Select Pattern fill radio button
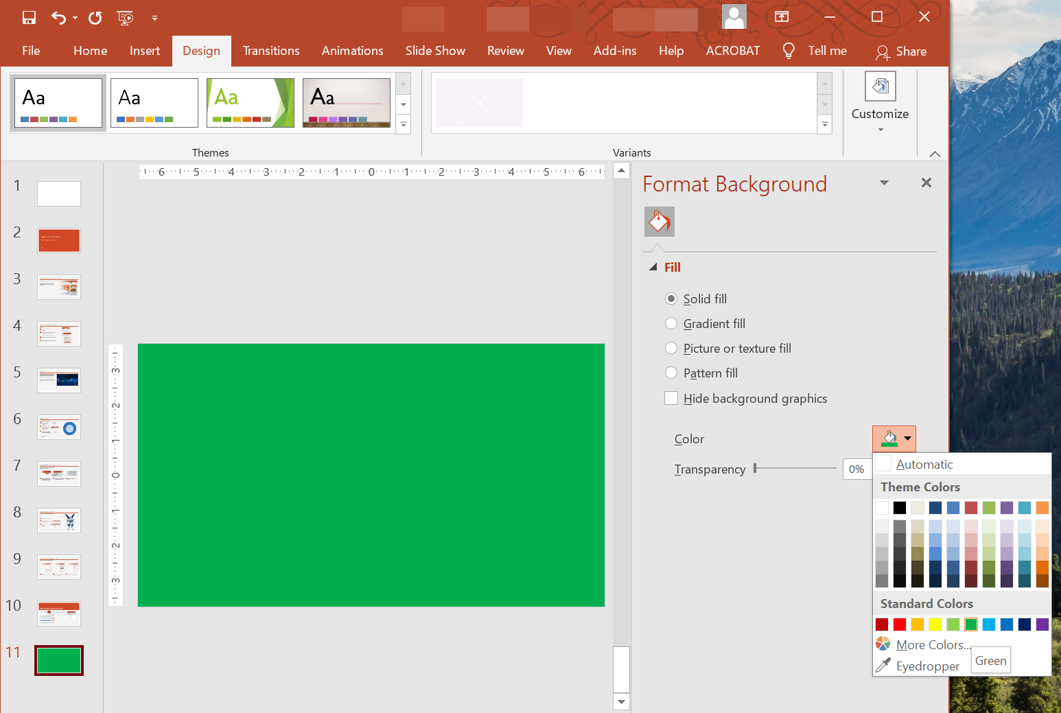This screenshot has width=1061, height=713. (671, 373)
